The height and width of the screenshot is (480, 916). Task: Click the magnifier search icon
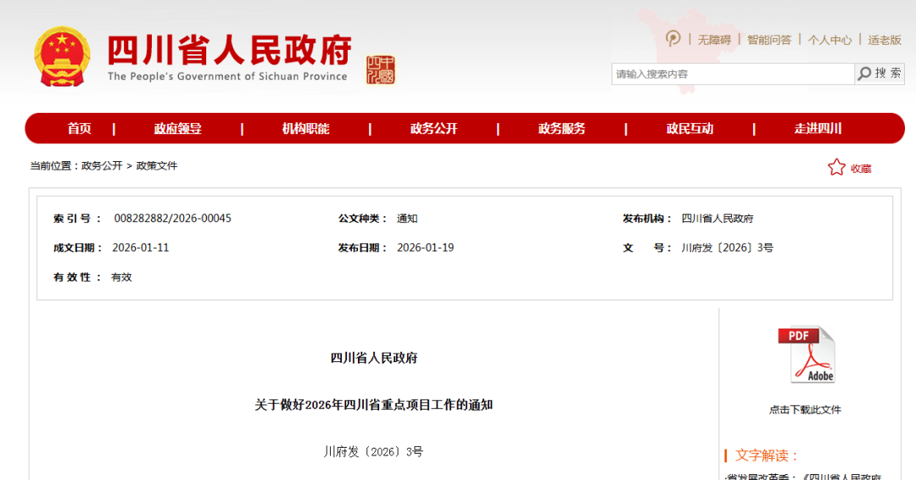(x=864, y=74)
